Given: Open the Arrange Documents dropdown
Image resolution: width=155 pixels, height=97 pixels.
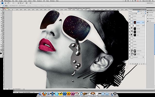Looking at the screenshot, I should click(27, 3).
